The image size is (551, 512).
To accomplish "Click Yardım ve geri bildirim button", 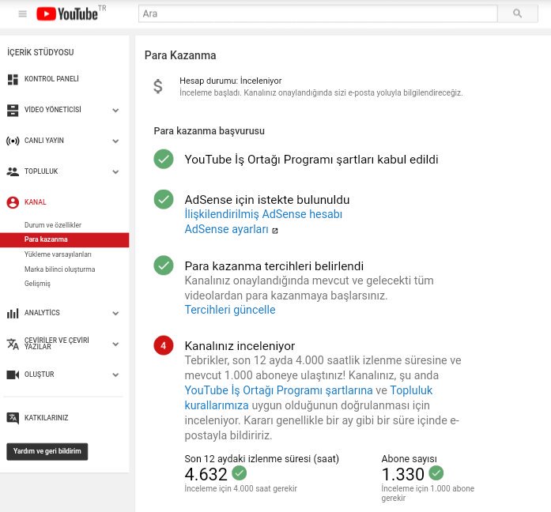I will pyautogui.click(x=47, y=451).
